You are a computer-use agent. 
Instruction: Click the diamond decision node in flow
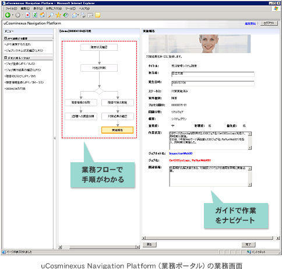point(99,91)
